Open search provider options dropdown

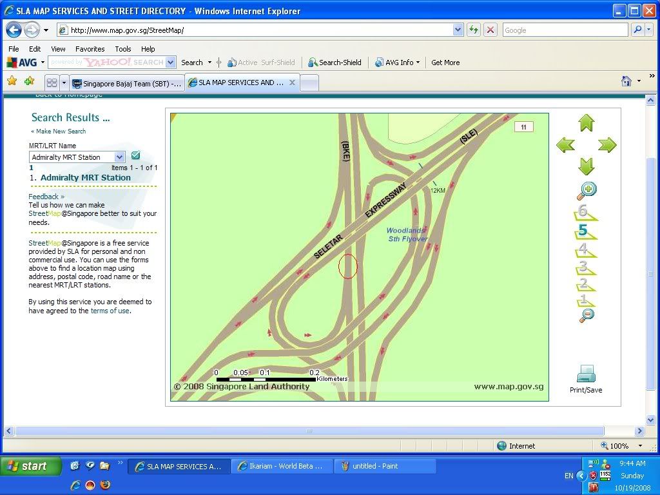click(649, 30)
